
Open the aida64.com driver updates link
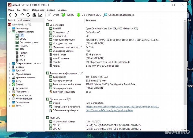[109, 110]
